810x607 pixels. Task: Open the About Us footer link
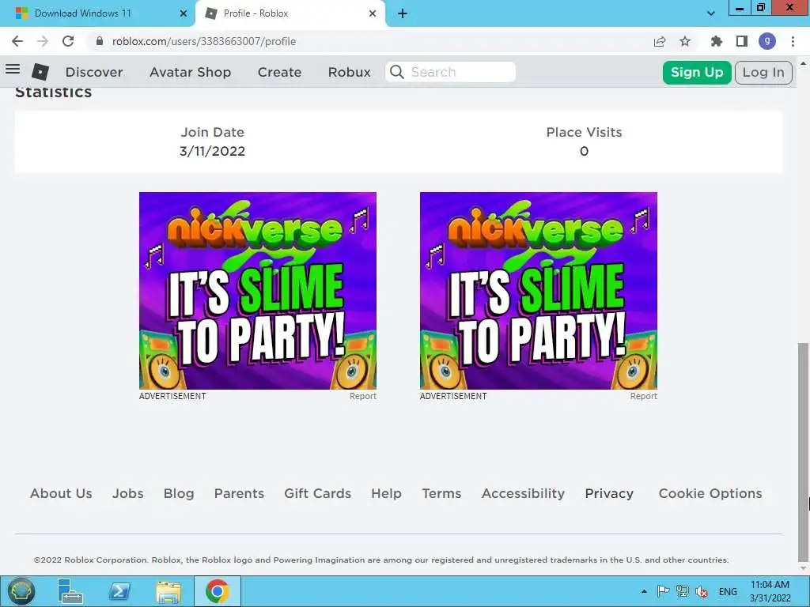coord(61,493)
